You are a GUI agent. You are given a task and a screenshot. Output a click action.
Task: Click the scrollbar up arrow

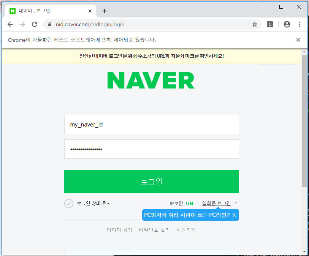click(x=304, y=52)
